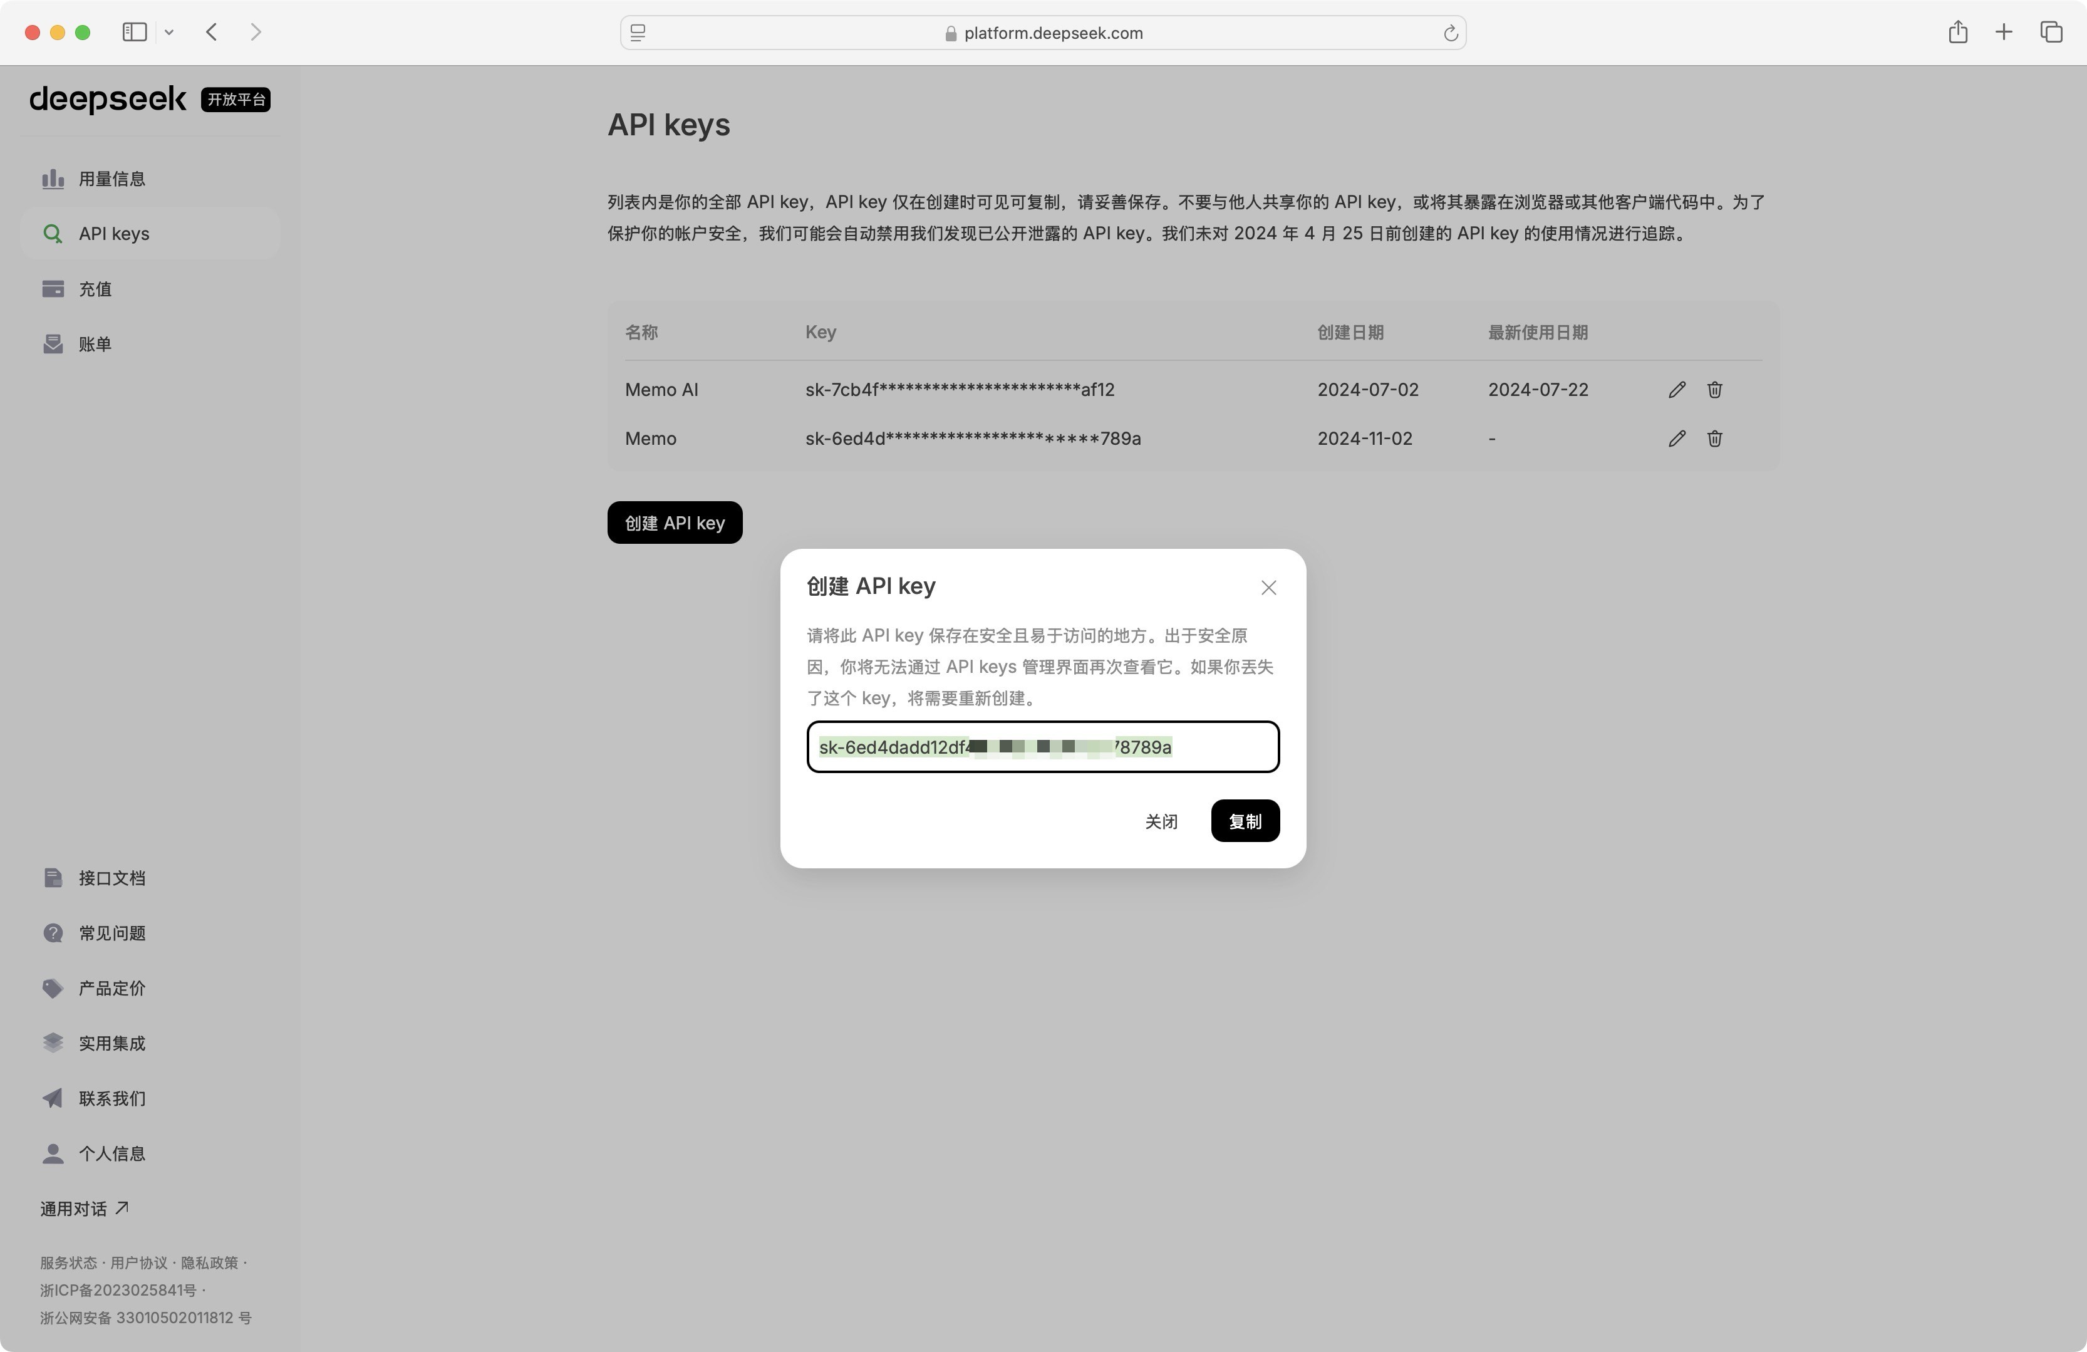Click the 常见问题 question mark icon
Image resolution: width=2087 pixels, height=1352 pixels.
click(53, 933)
